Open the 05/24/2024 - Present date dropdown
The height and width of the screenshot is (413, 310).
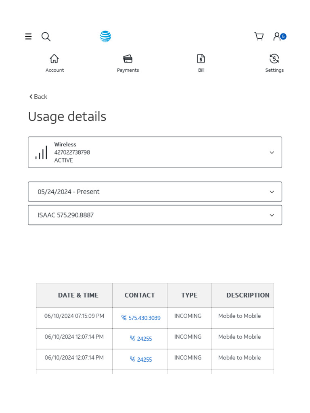[155, 192]
